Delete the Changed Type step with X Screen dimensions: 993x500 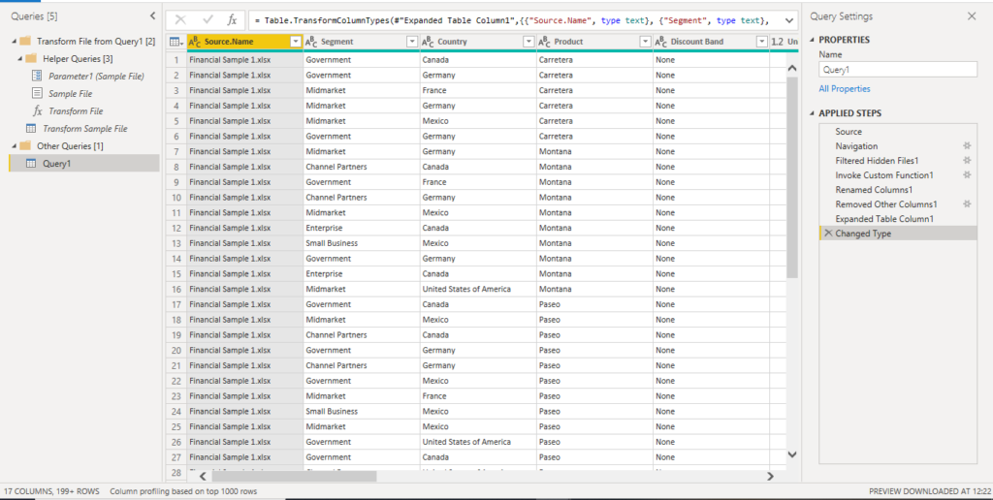[828, 234]
